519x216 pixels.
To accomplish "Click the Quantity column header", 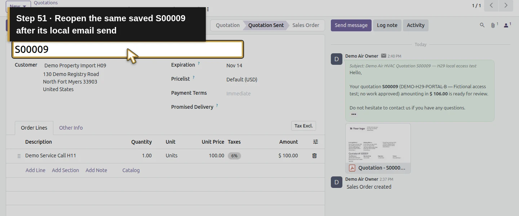I will pyautogui.click(x=141, y=142).
